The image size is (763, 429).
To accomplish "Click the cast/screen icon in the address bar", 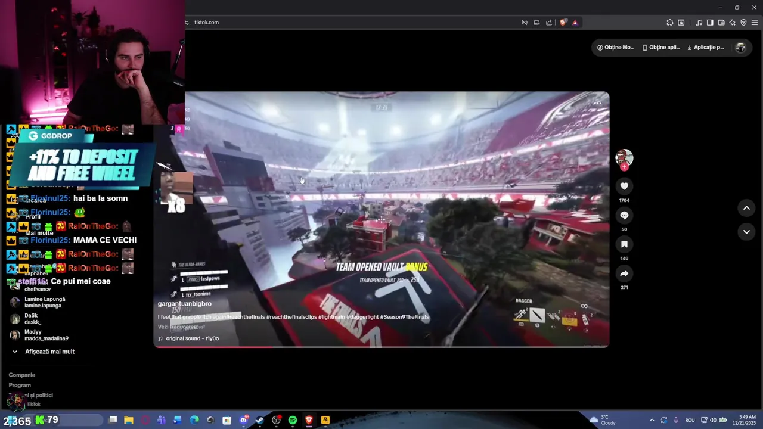I will (x=536, y=23).
